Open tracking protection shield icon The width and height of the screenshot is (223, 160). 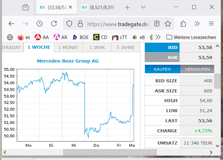(69, 24)
